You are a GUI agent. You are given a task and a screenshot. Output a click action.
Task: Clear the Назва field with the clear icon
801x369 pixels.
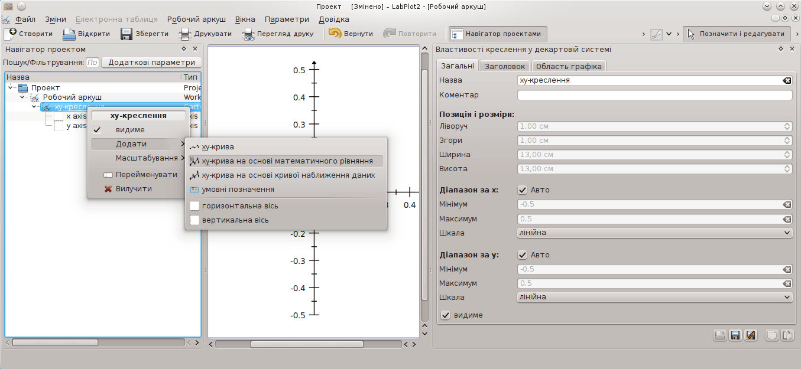click(x=786, y=81)
